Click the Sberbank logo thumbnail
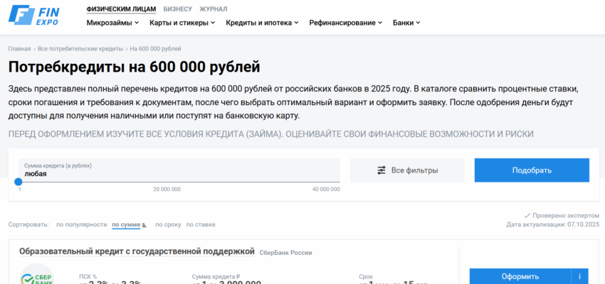 click(x=36, y=275)
